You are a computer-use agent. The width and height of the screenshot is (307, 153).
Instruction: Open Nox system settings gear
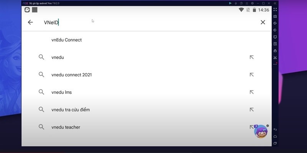251,3
